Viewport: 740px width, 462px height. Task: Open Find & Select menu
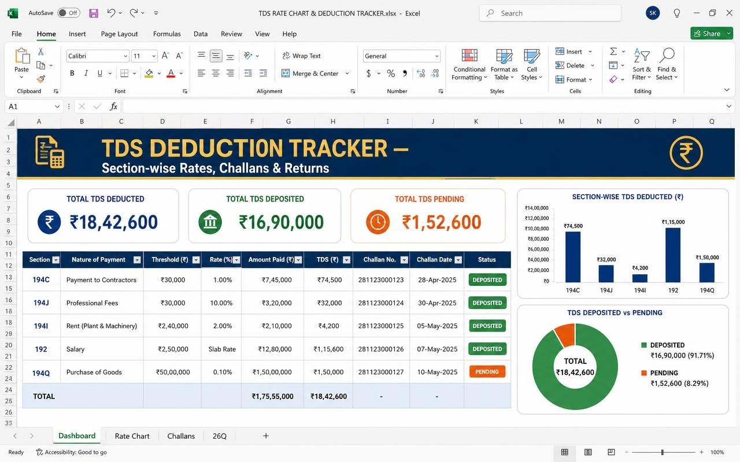[x=667, y=65]
